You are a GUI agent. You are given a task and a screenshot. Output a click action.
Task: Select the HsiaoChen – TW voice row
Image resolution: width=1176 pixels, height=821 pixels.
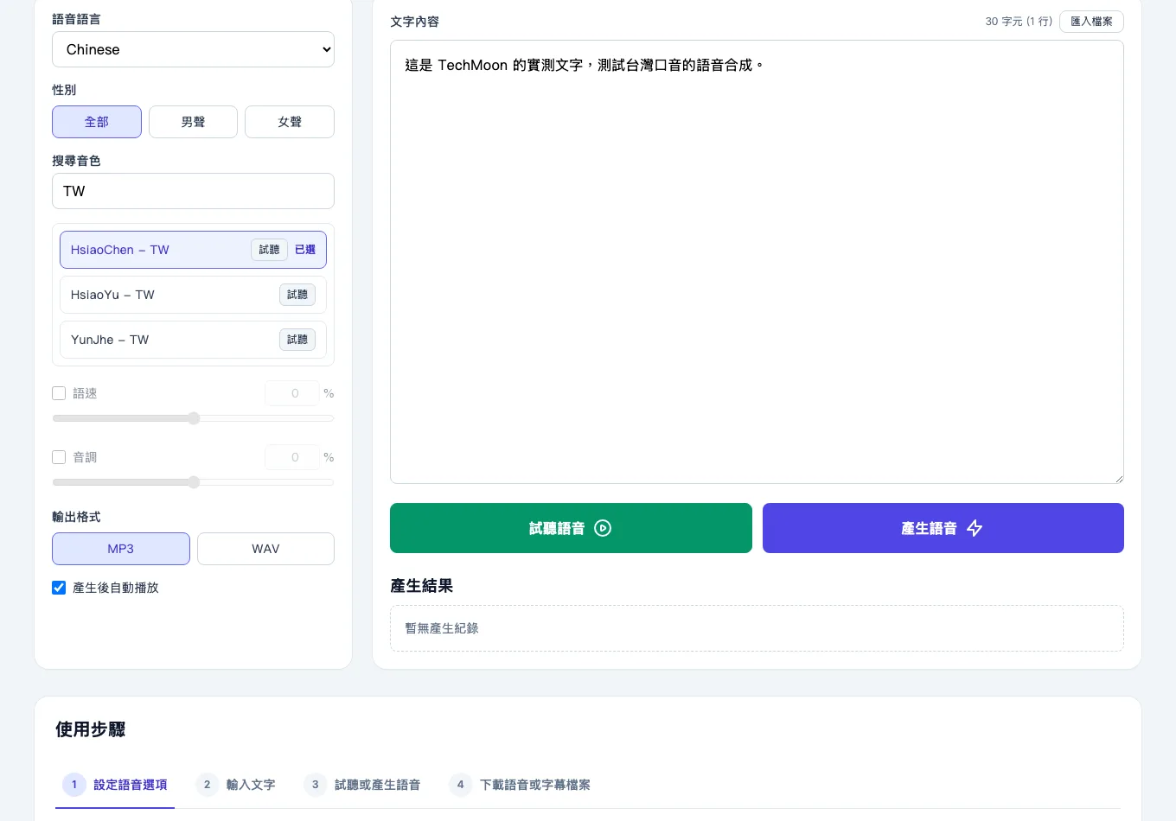(x=193, y=250)
